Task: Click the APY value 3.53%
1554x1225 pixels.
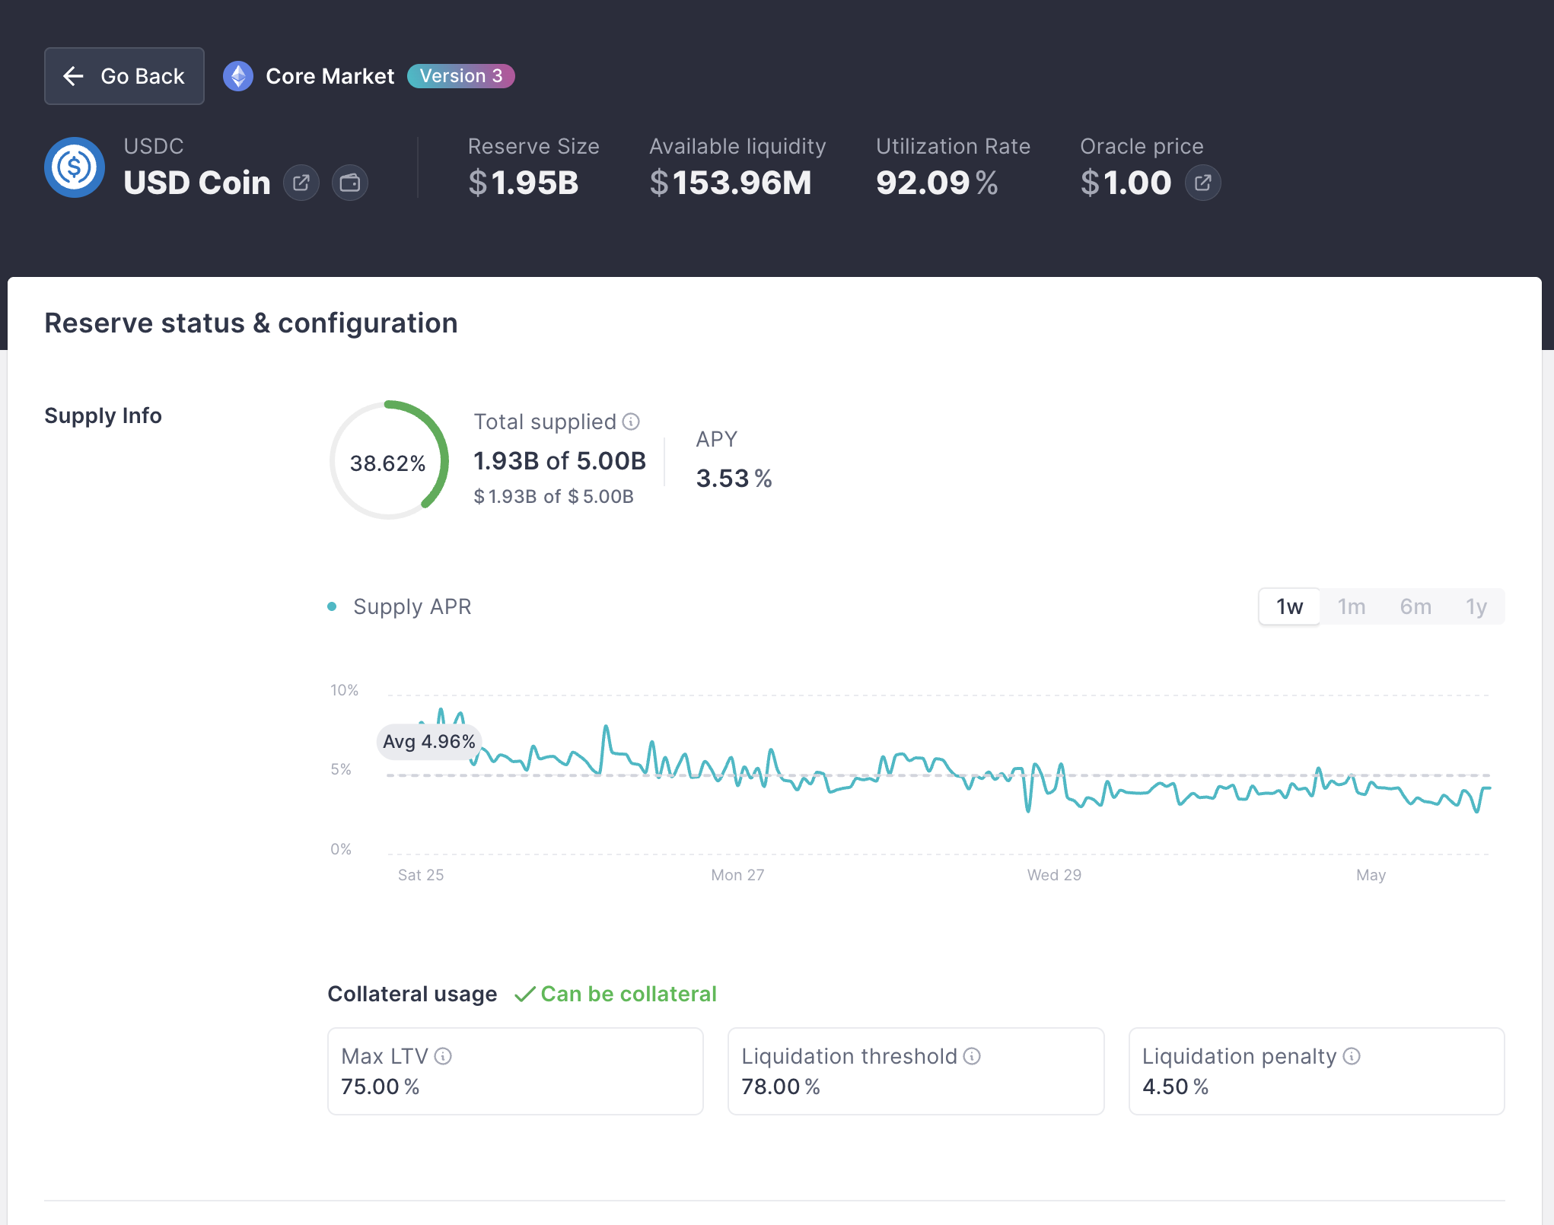Action: pyautogui.click(x=734, y=479)
